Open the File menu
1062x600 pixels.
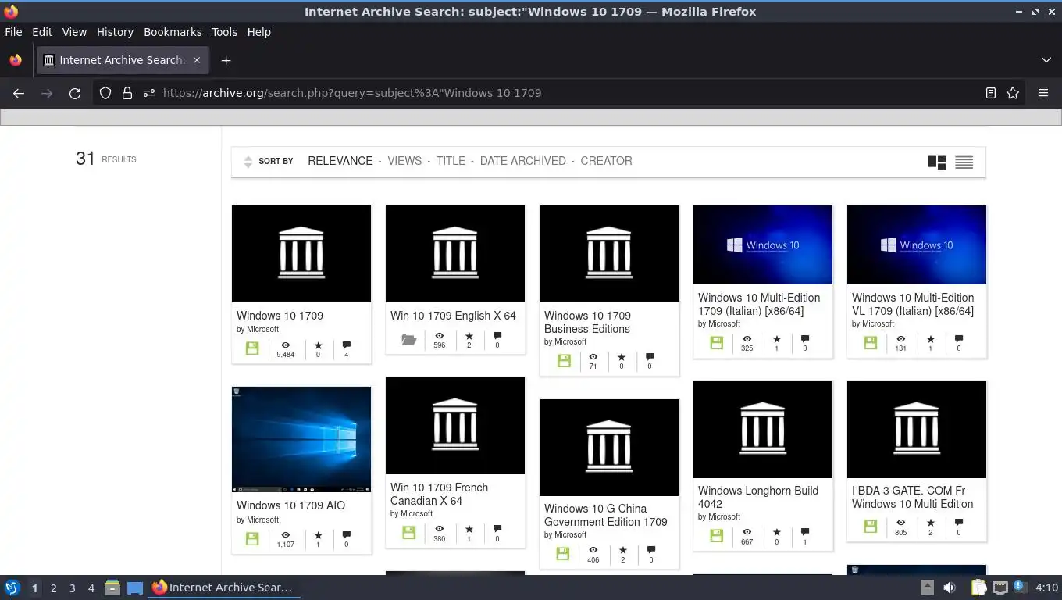tap(13, 32)
